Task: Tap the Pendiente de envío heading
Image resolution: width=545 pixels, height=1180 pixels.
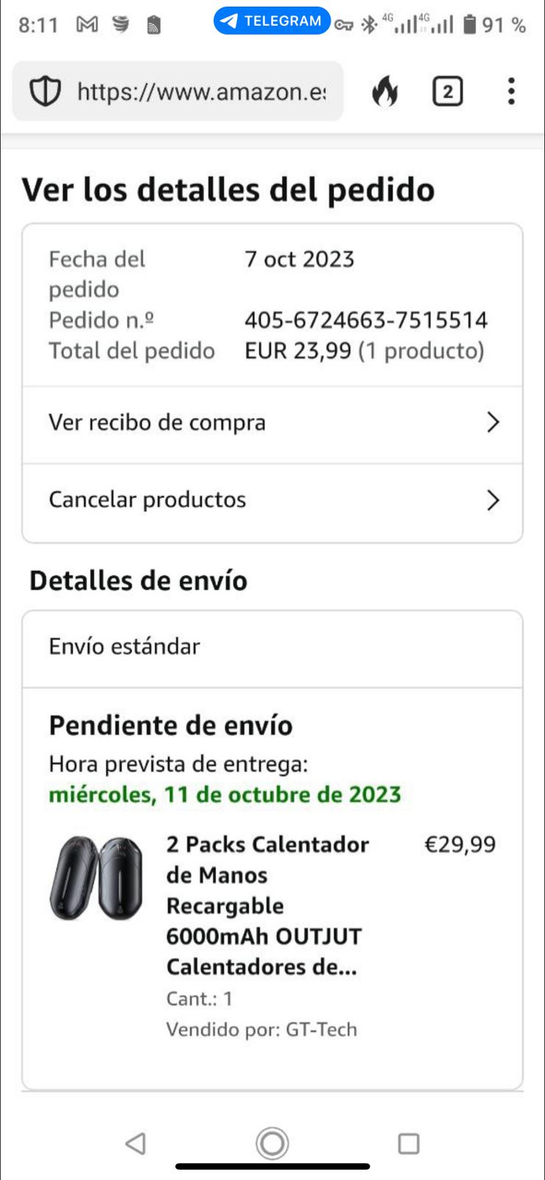Action: tap(171, 726)
